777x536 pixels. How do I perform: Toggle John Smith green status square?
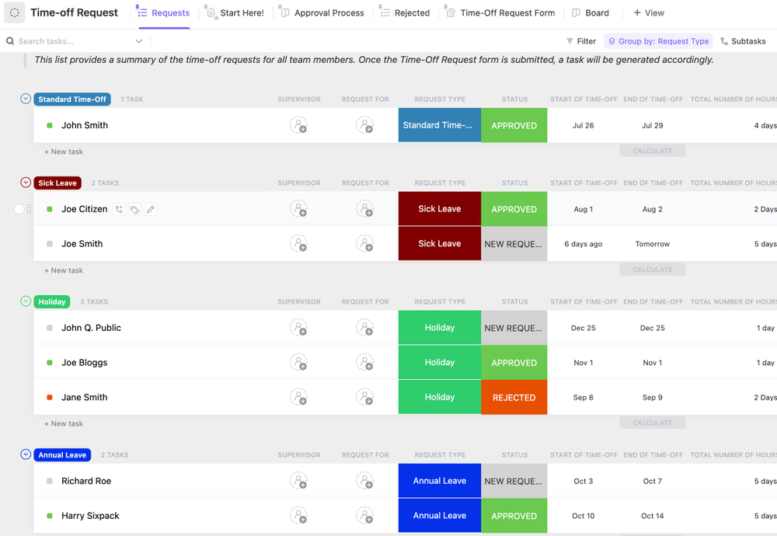point(50,125)
